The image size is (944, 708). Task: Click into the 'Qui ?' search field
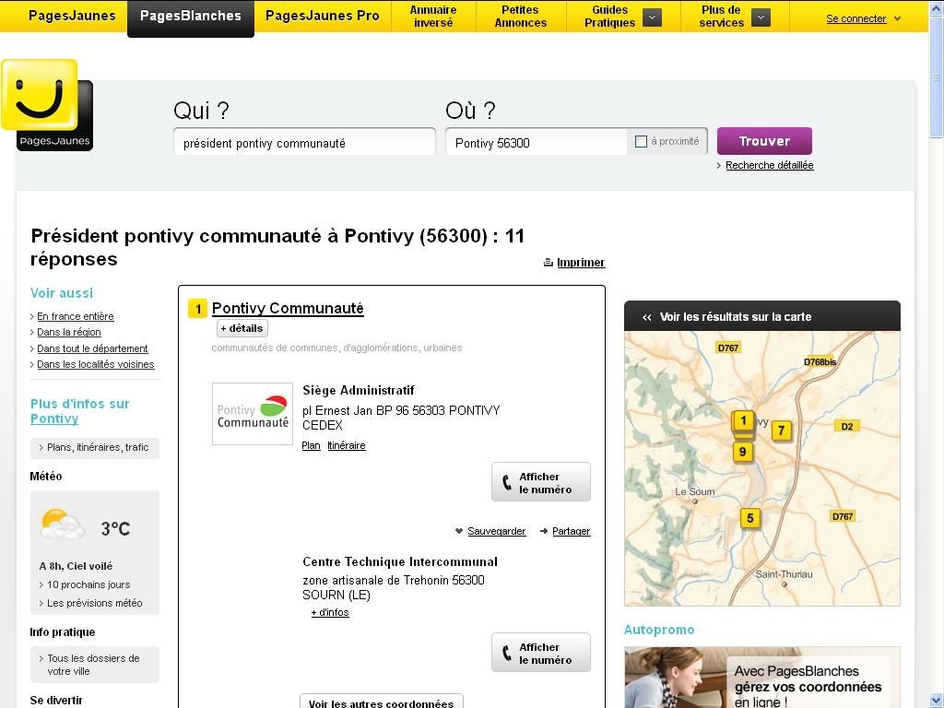coord(304,143)
